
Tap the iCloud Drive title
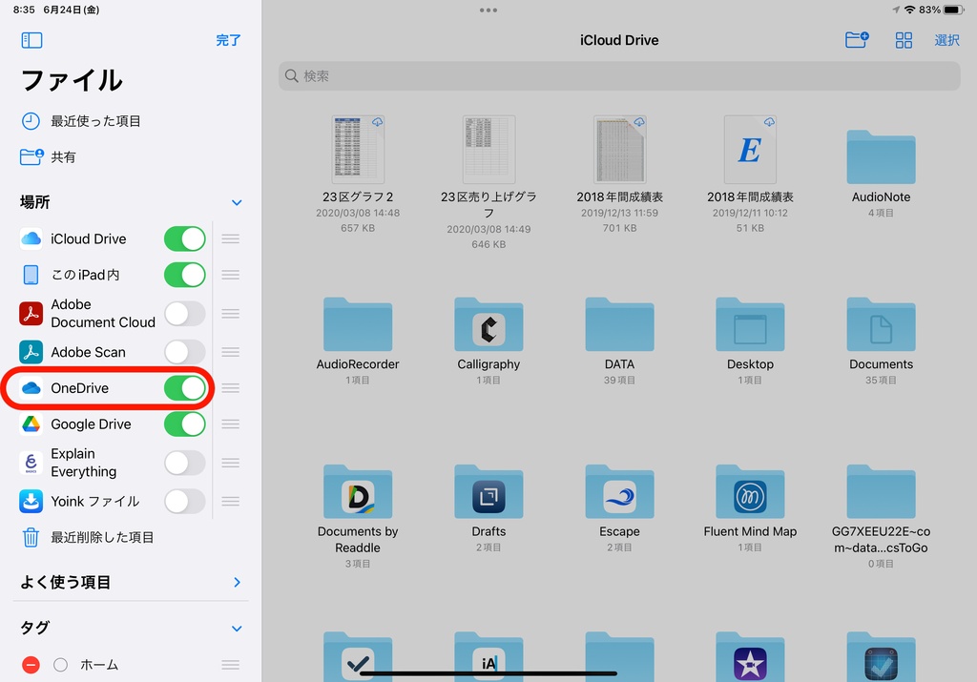(x=619, y=40)
